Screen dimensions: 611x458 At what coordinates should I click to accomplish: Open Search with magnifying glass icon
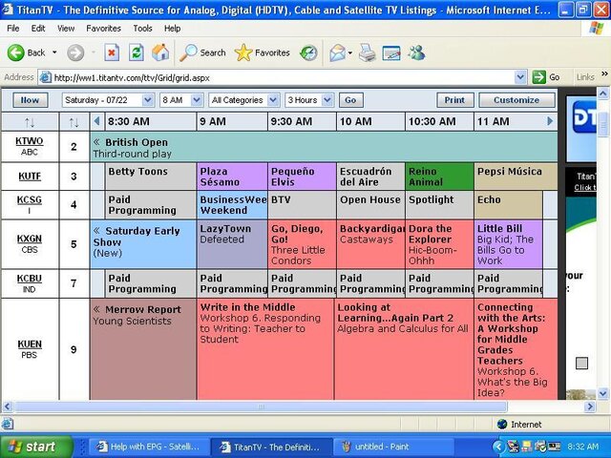188,52
